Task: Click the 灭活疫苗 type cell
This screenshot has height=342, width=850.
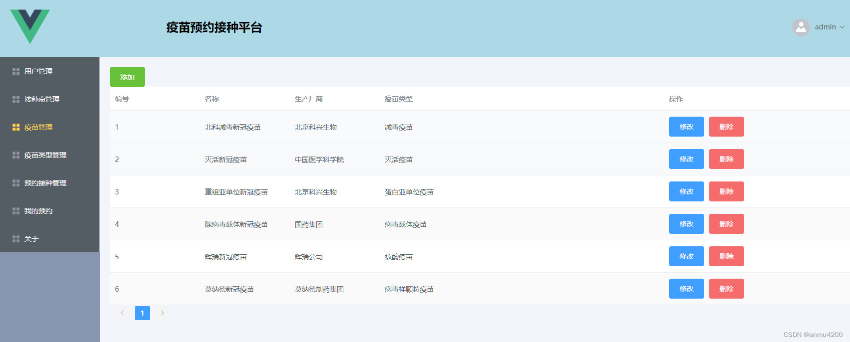Action: coord(399,160)
